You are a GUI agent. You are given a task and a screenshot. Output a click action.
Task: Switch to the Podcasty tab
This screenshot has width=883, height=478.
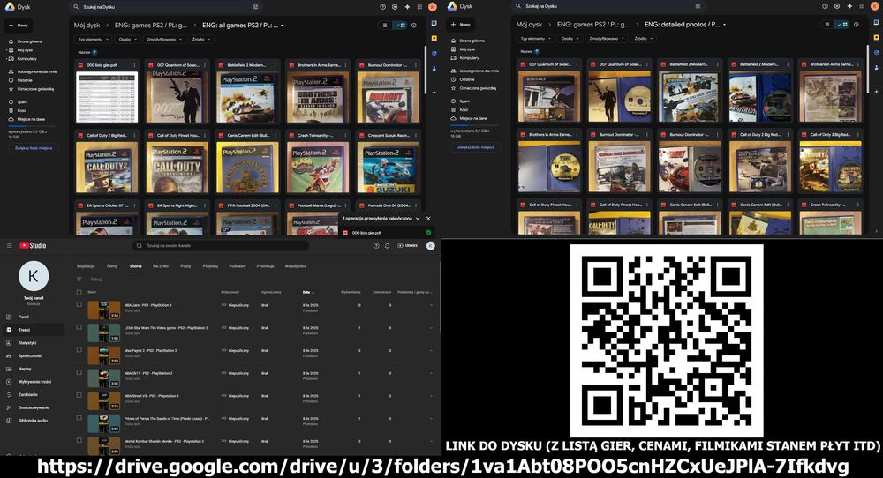pyautogui.click(x=238, y=266)
